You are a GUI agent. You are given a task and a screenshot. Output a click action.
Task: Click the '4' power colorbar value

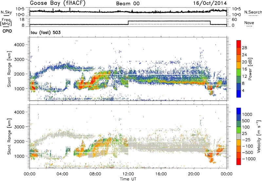(243, 91)
